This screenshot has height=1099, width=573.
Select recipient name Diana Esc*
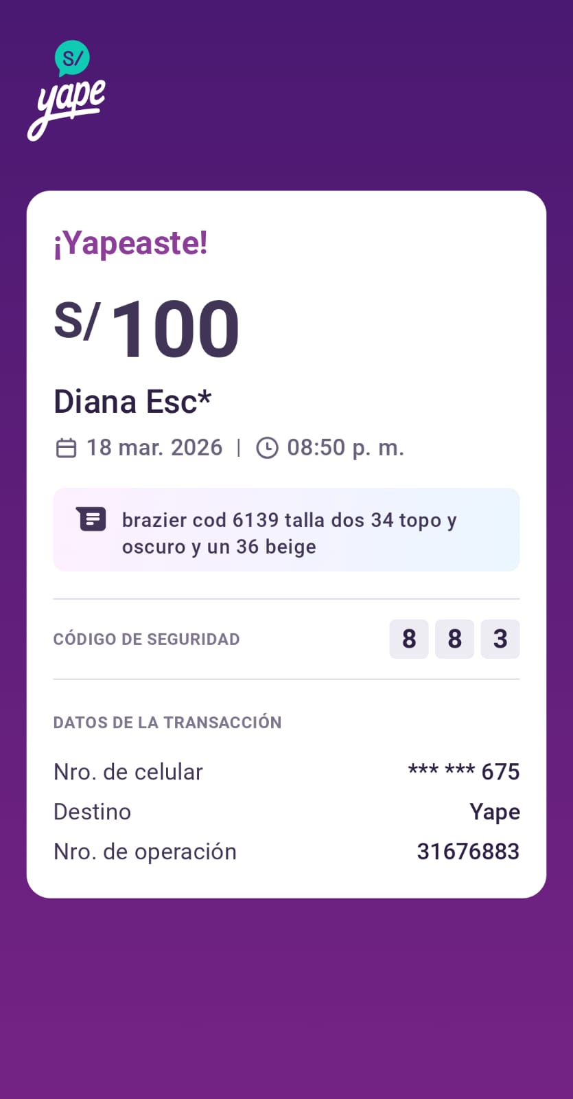point(132,402)
